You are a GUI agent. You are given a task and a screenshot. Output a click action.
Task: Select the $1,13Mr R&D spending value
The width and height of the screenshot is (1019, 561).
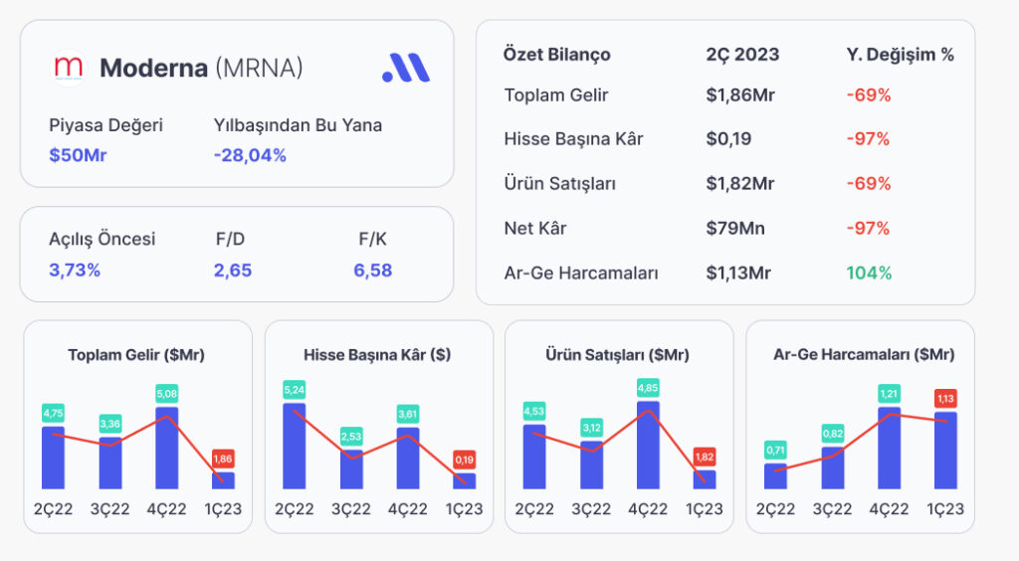click(738, 273)
